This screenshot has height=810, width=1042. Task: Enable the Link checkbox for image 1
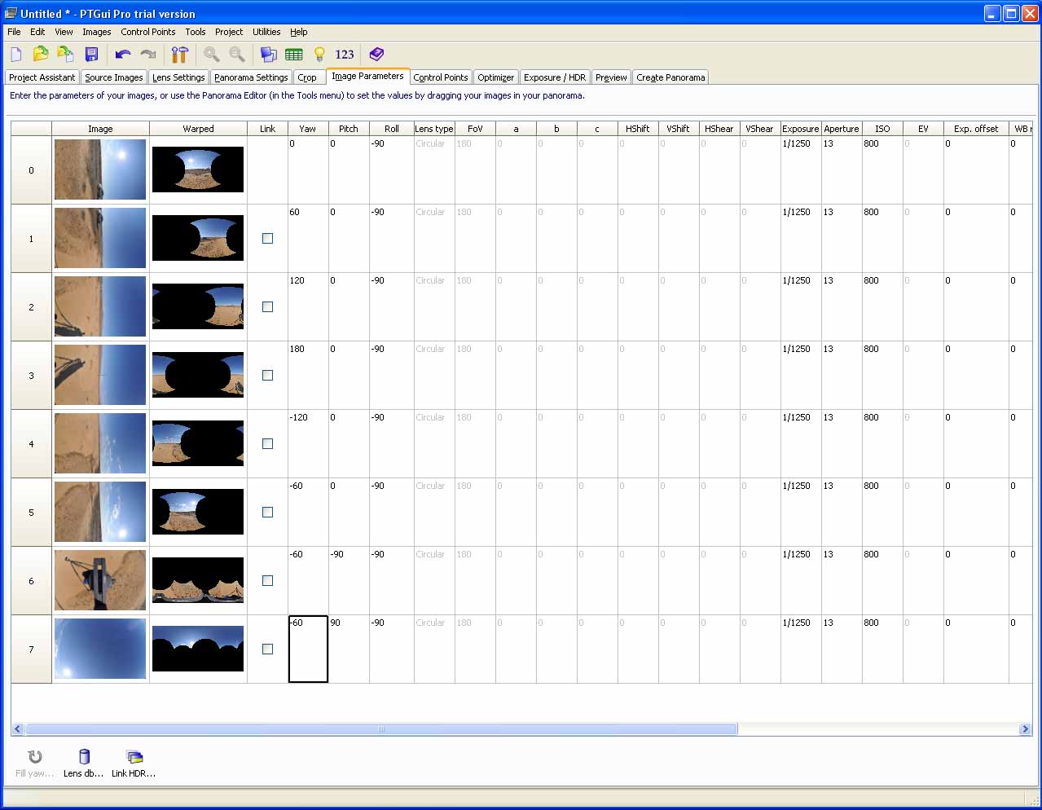[267, 239]
